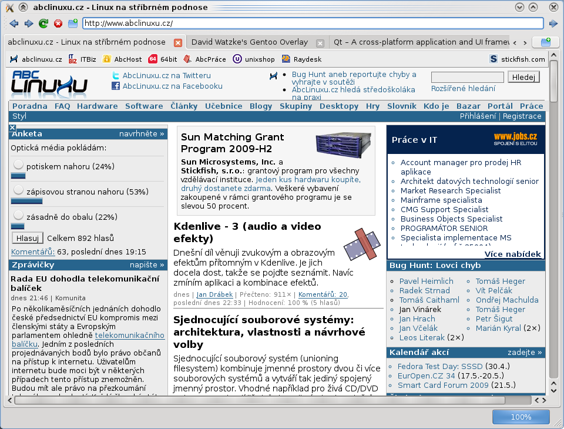
Task: Open a new tab with the tab bar button
Action: (546, 42)
